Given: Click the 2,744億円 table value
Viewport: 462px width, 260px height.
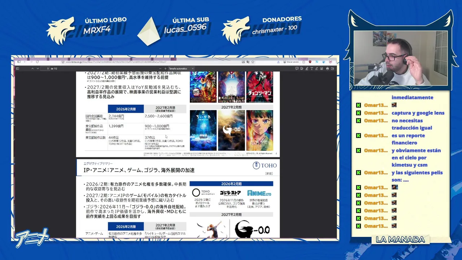Looking at the screenshot, I should 116,116.
